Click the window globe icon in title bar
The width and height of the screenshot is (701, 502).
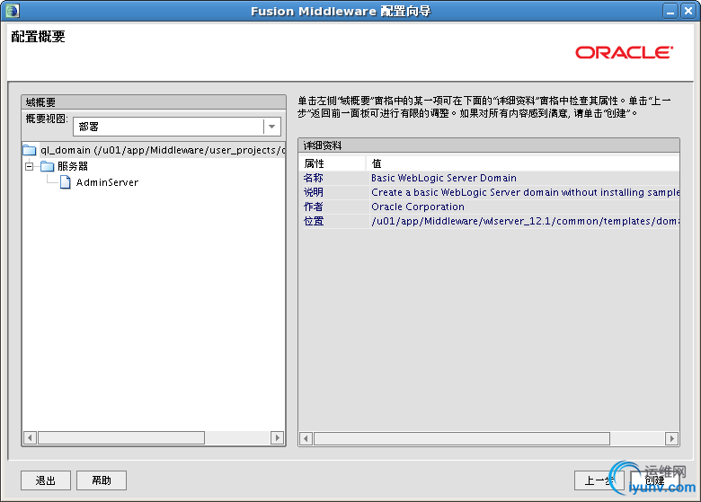tap(13, 11)
